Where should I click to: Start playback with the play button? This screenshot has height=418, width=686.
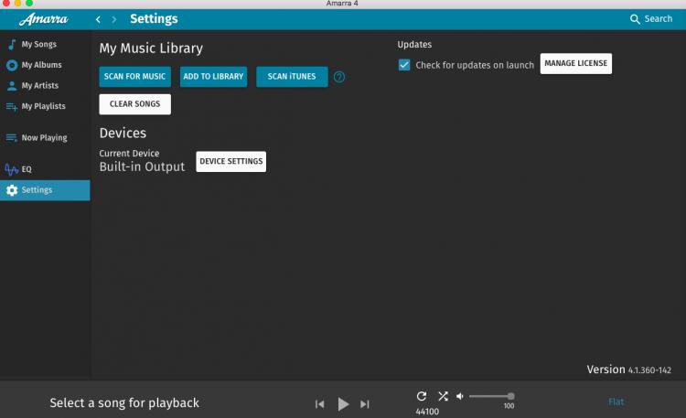343,404
